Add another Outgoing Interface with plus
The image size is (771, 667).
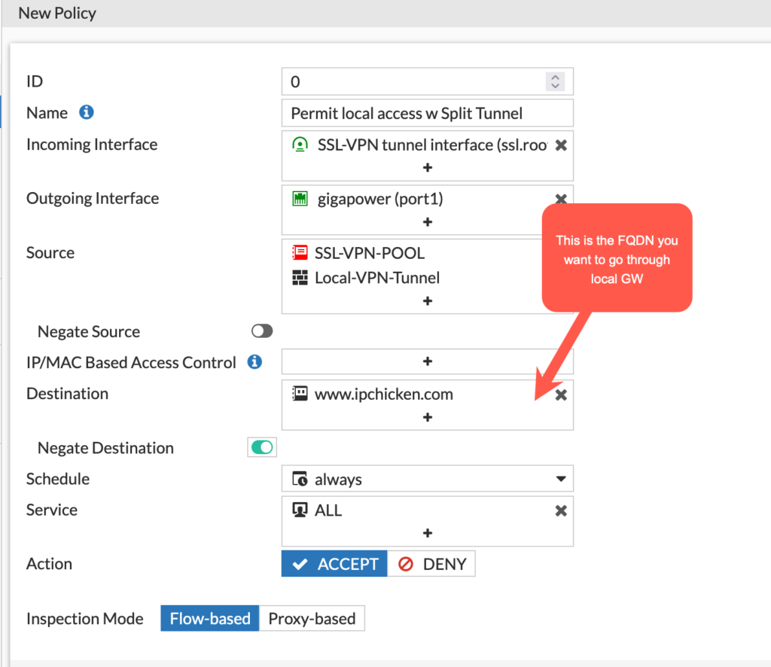coord(428,222)
